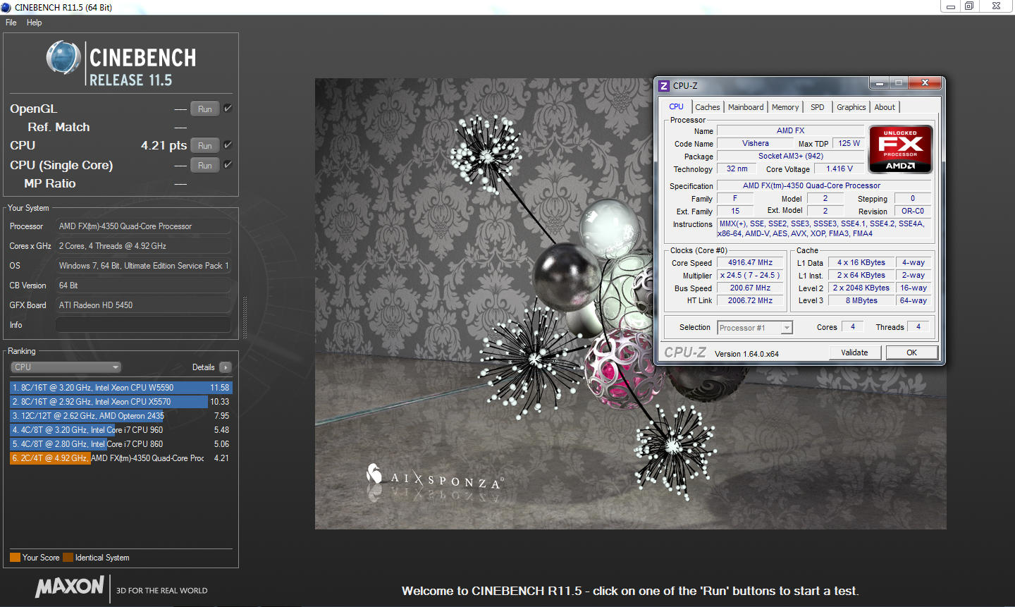
Task: Click the Cinebench app icon in title bar
Action: click(6, 7)
